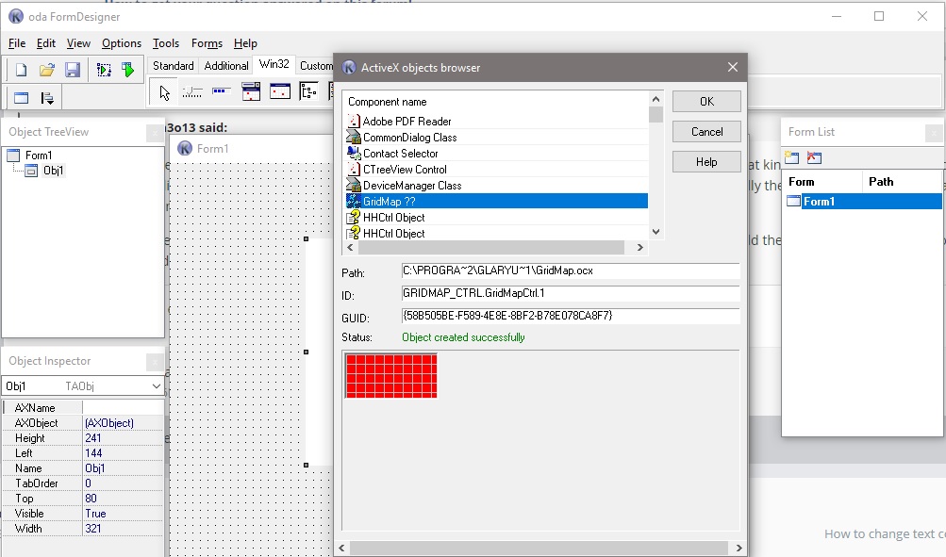Screen dimensions: 946x557
Task: Click the New form file icon
Action: pos(21,70)
